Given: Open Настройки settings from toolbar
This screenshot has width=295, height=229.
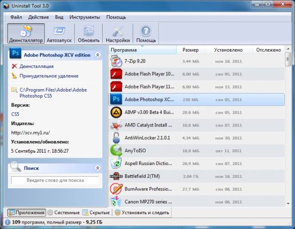Looking at the screenshot, I should click(x=118, y=33).
